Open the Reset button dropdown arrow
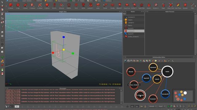197x110 pixels. pyautogui.click(x=165, y=106)
